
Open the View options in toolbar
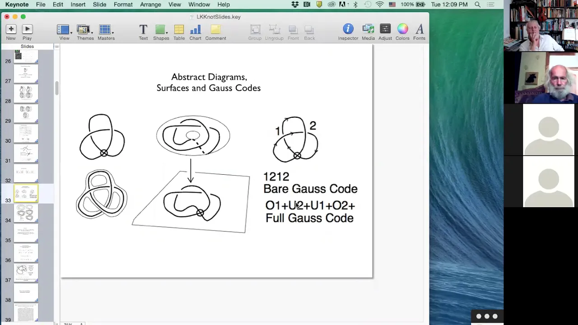pyautogui.click(x=64, y=32)
